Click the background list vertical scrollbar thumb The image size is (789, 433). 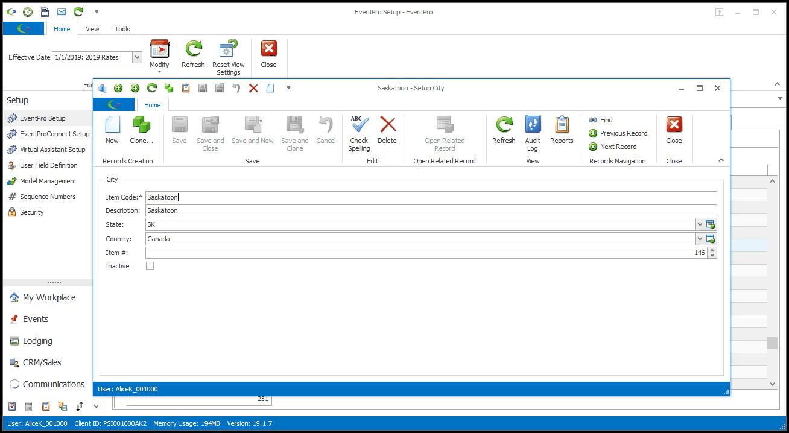pos(773,343)
